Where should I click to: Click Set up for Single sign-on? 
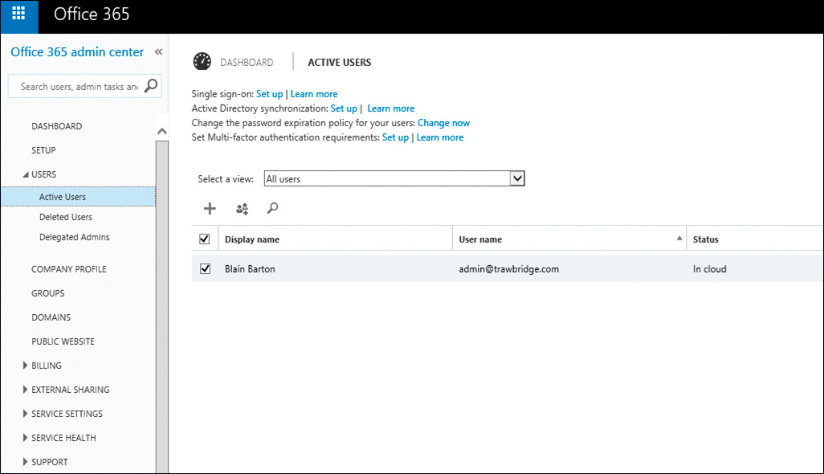coord(270,94)
